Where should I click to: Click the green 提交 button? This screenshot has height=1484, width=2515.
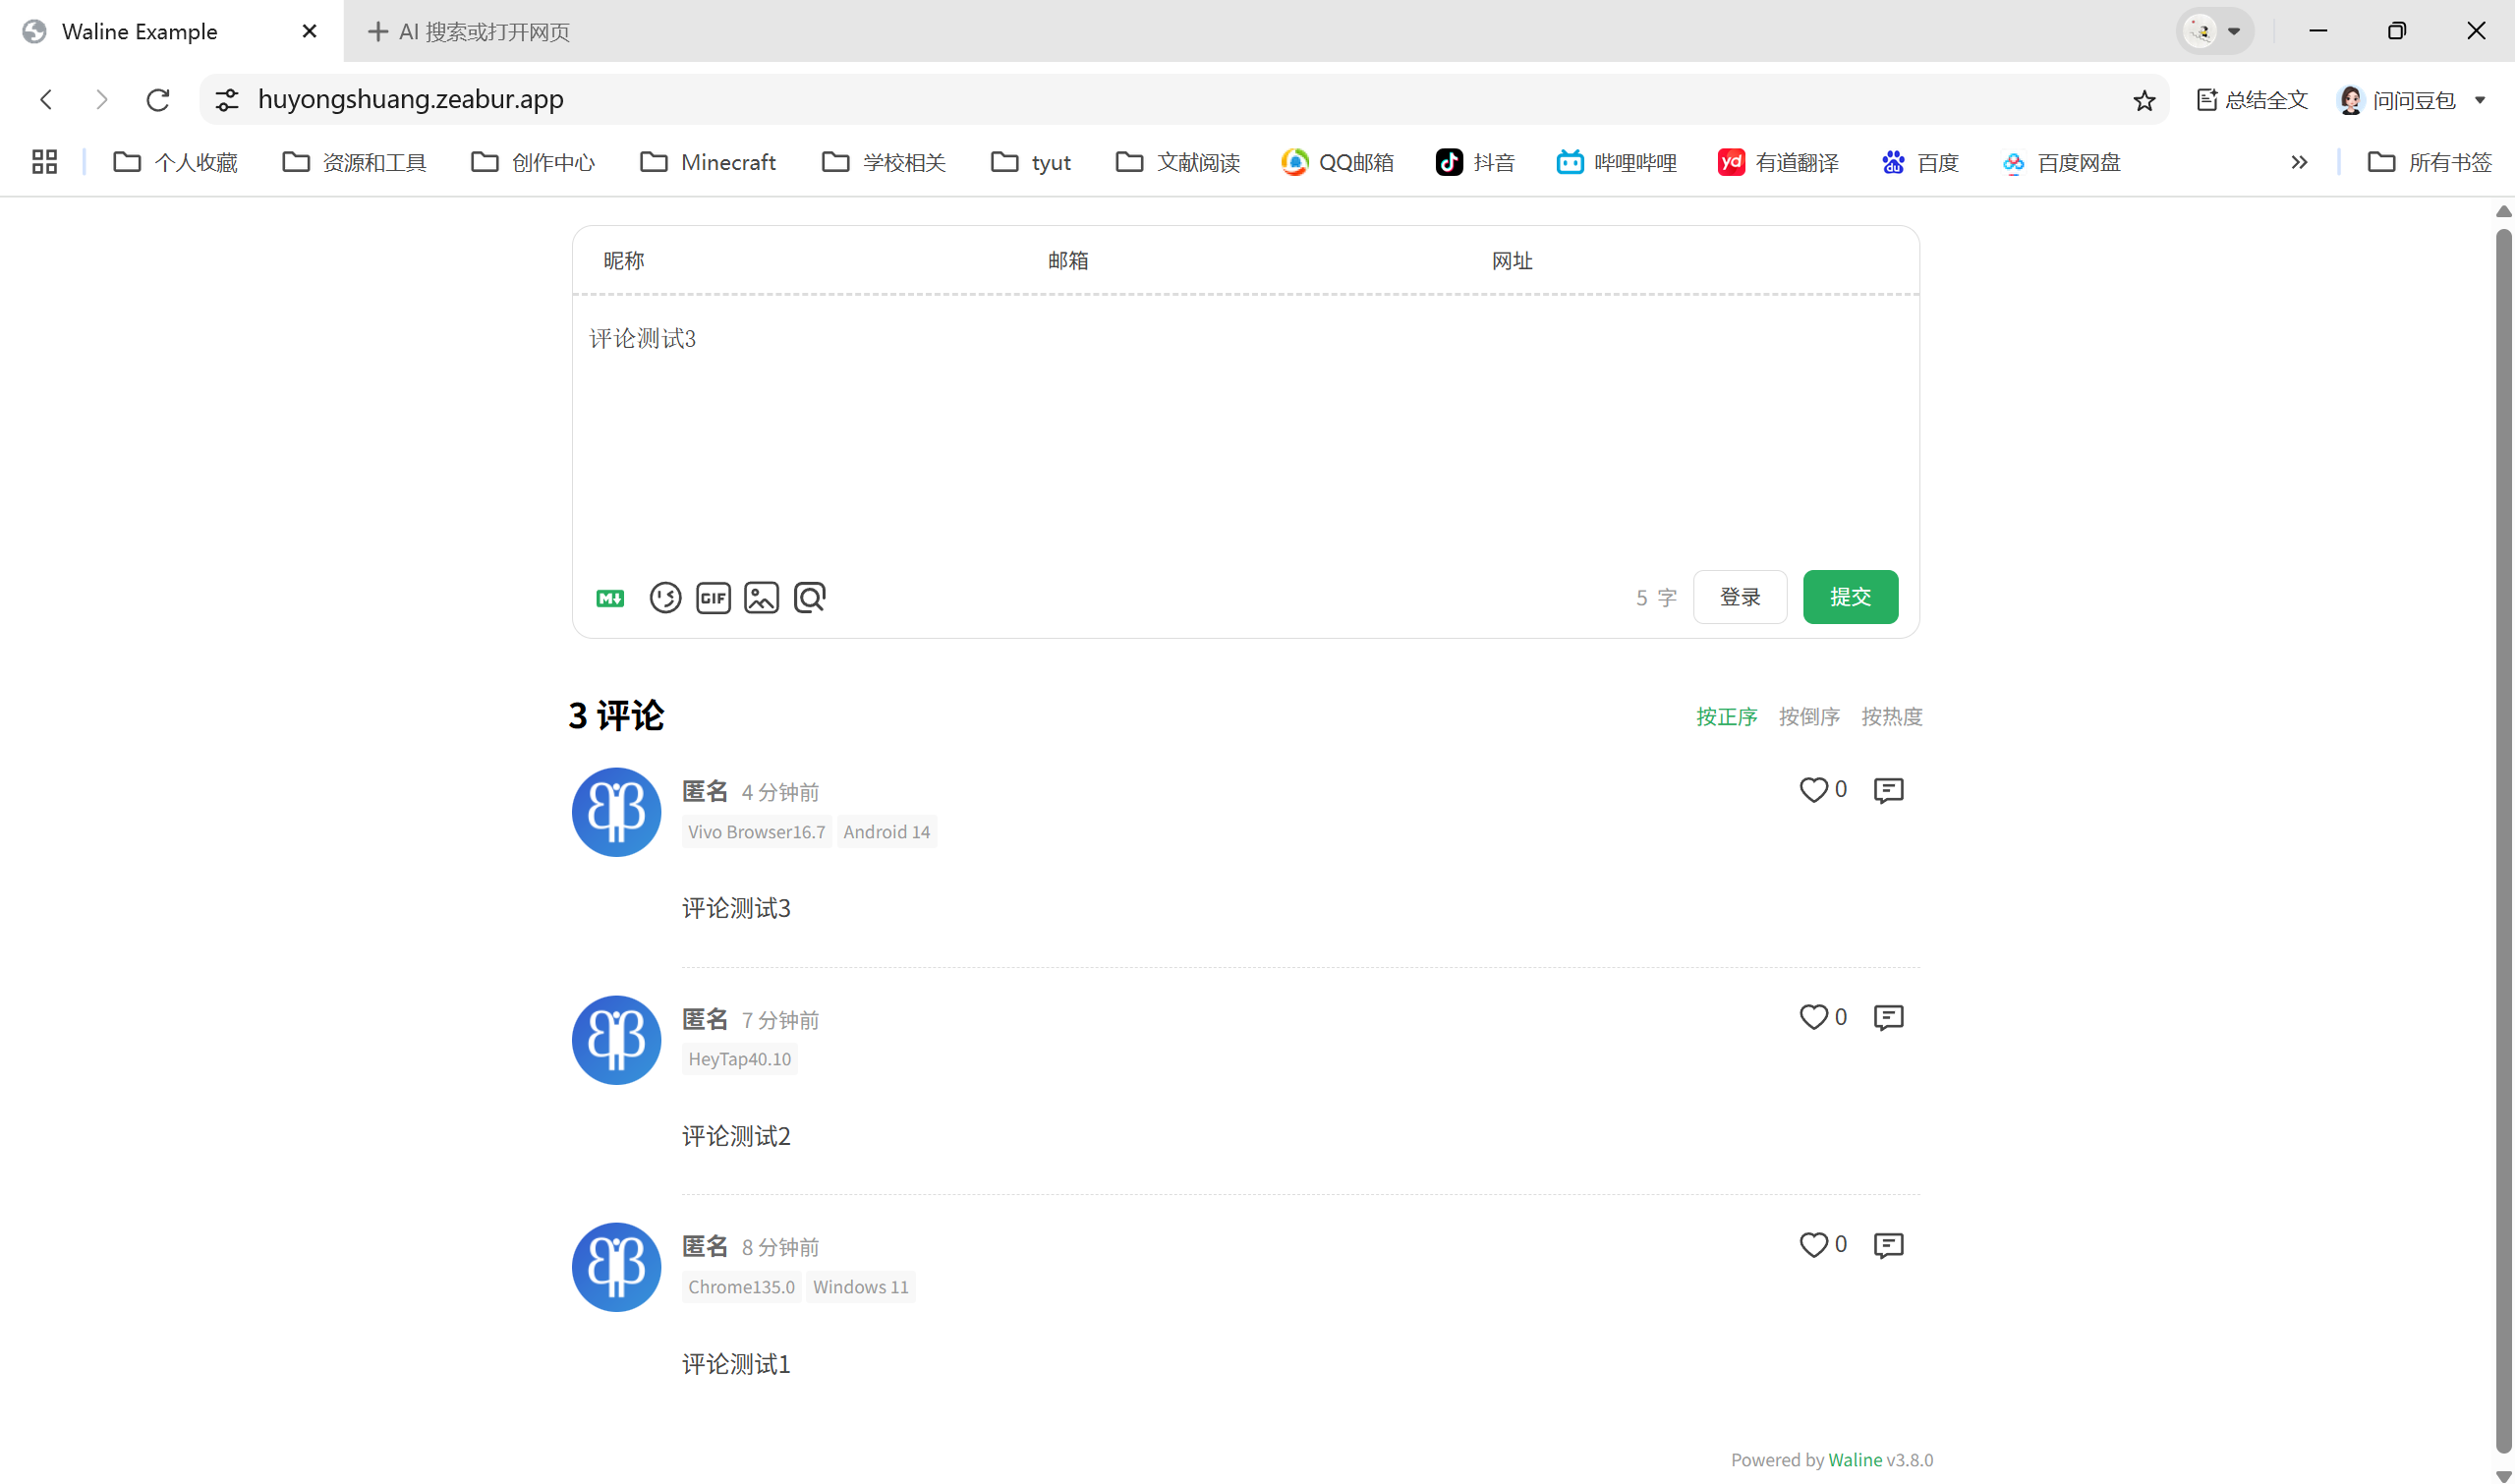click(x=1850, y=597)
